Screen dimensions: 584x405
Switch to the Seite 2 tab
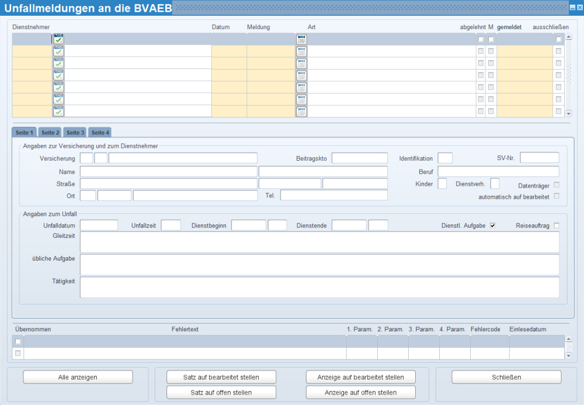(50, 132)
